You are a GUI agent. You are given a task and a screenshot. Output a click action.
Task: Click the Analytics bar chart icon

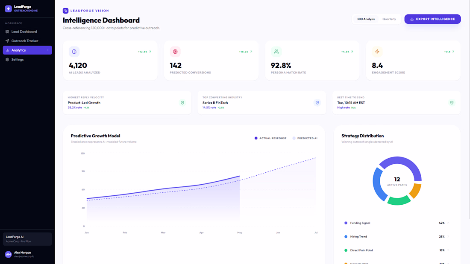(x=7, y=50)
